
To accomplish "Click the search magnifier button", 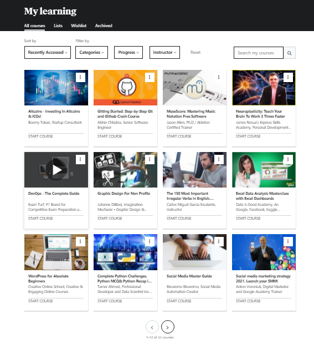I will pos(289,53).
